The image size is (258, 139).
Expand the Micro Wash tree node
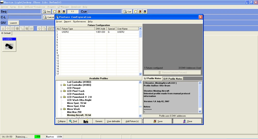[61, 109]
